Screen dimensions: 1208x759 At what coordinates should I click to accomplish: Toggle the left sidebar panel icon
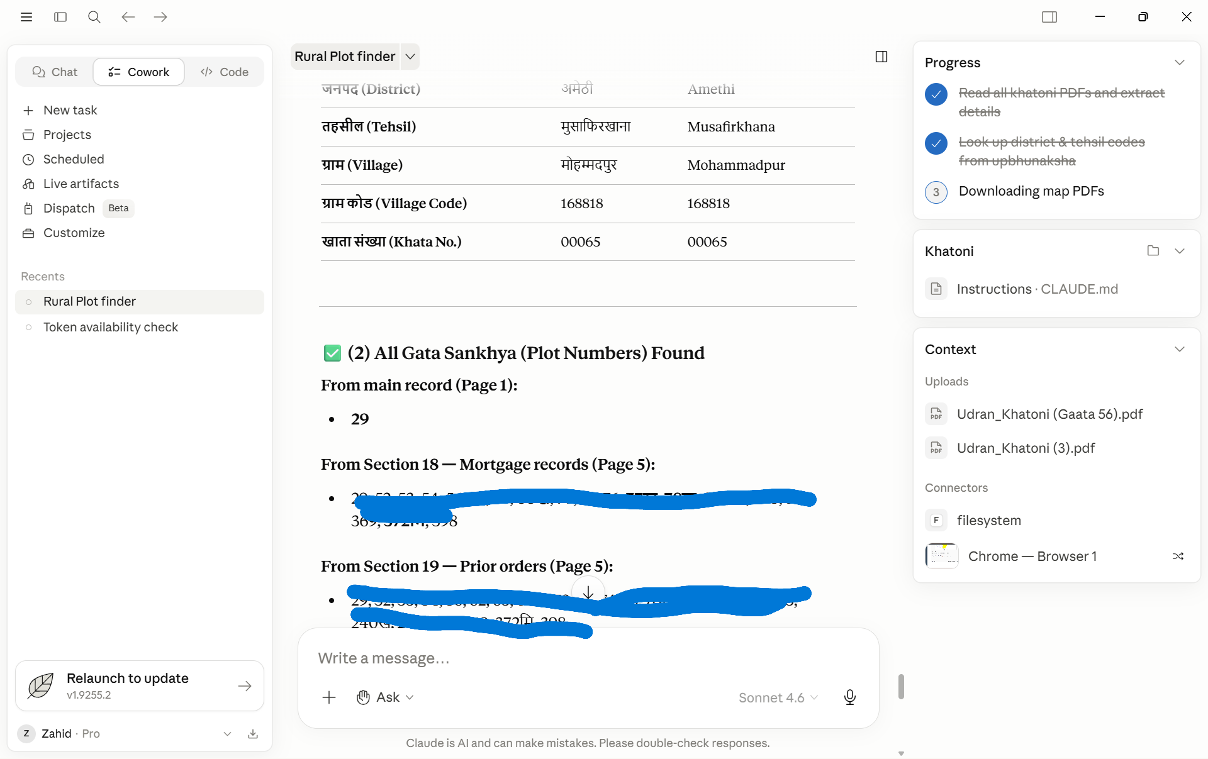60,17
